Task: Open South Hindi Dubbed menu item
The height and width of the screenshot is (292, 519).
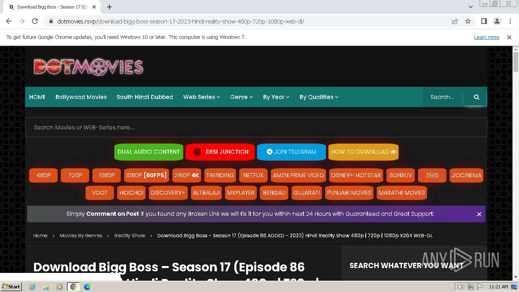Action: pos(145,97)
